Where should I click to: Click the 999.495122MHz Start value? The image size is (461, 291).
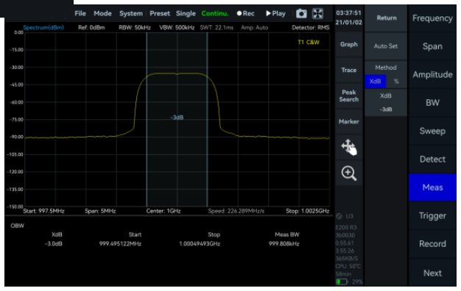coord(120,244)
